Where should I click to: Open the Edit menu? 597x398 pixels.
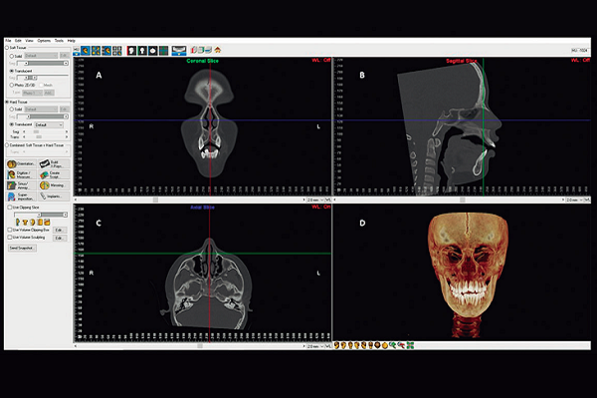pyautogui.click(x=18, y=41)
